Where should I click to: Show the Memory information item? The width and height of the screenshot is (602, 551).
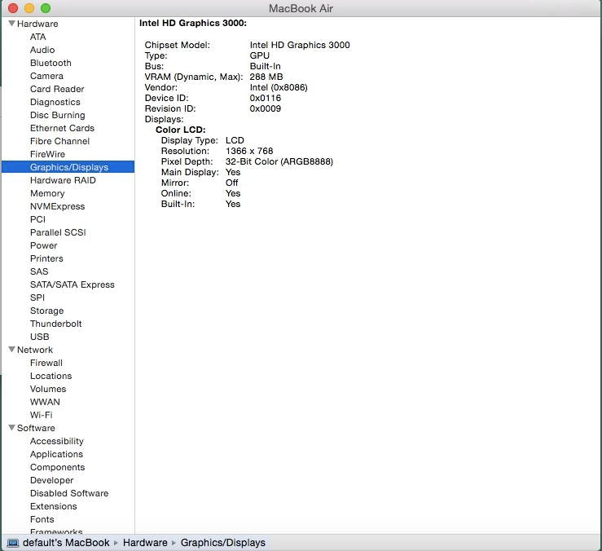pos(47,193)
